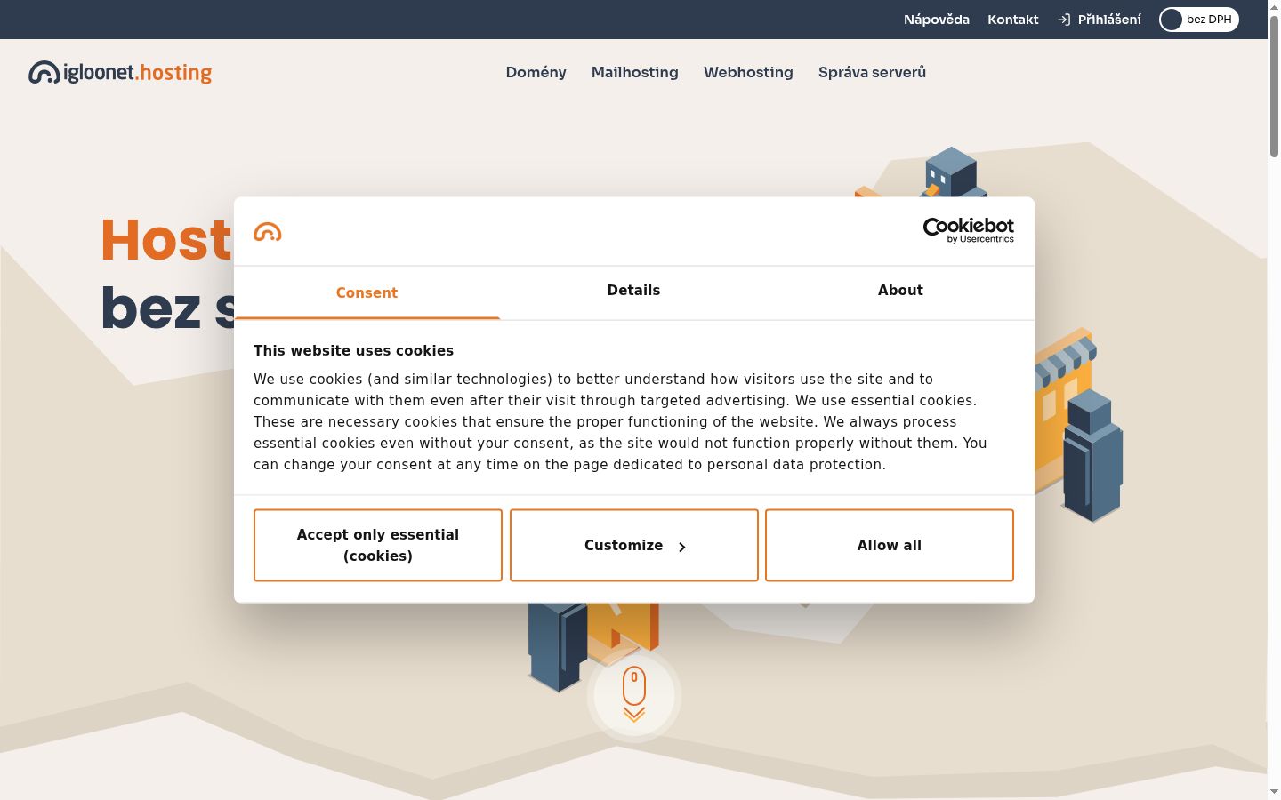Click the scrollbar up arrow
Screen dimensions: 1281x800
pyautogui.click(x=1274, y=7)
